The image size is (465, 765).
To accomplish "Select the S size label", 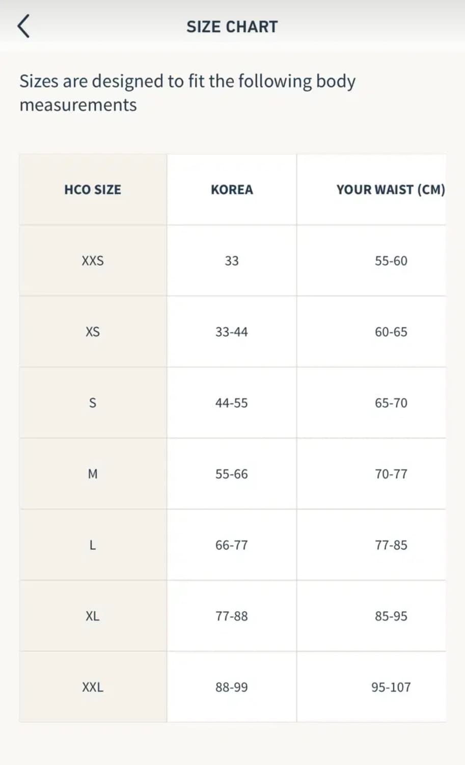I will tap(93, 403).
